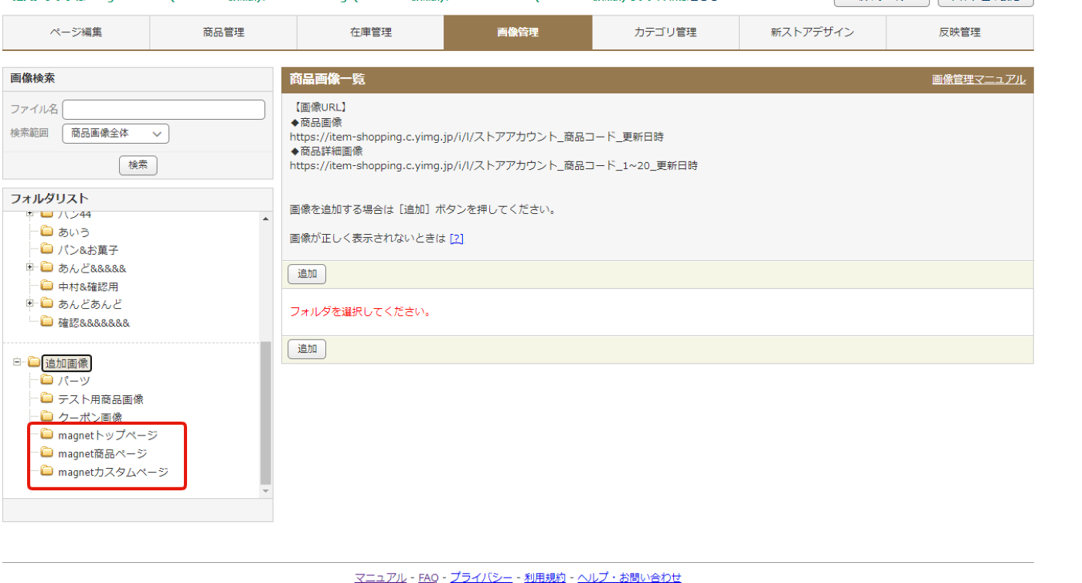Expand the あんど&&&&& folder node
Image resolution: width=1082 pixels, height=583 pixels.
pyautogui.click(x=30, y=267)
